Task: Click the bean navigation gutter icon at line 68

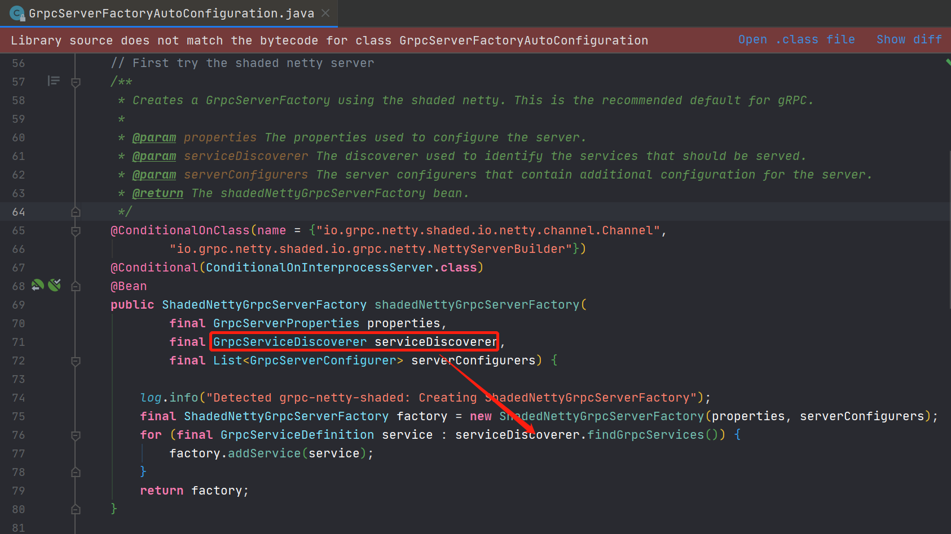Action: [x=38, y=286]
